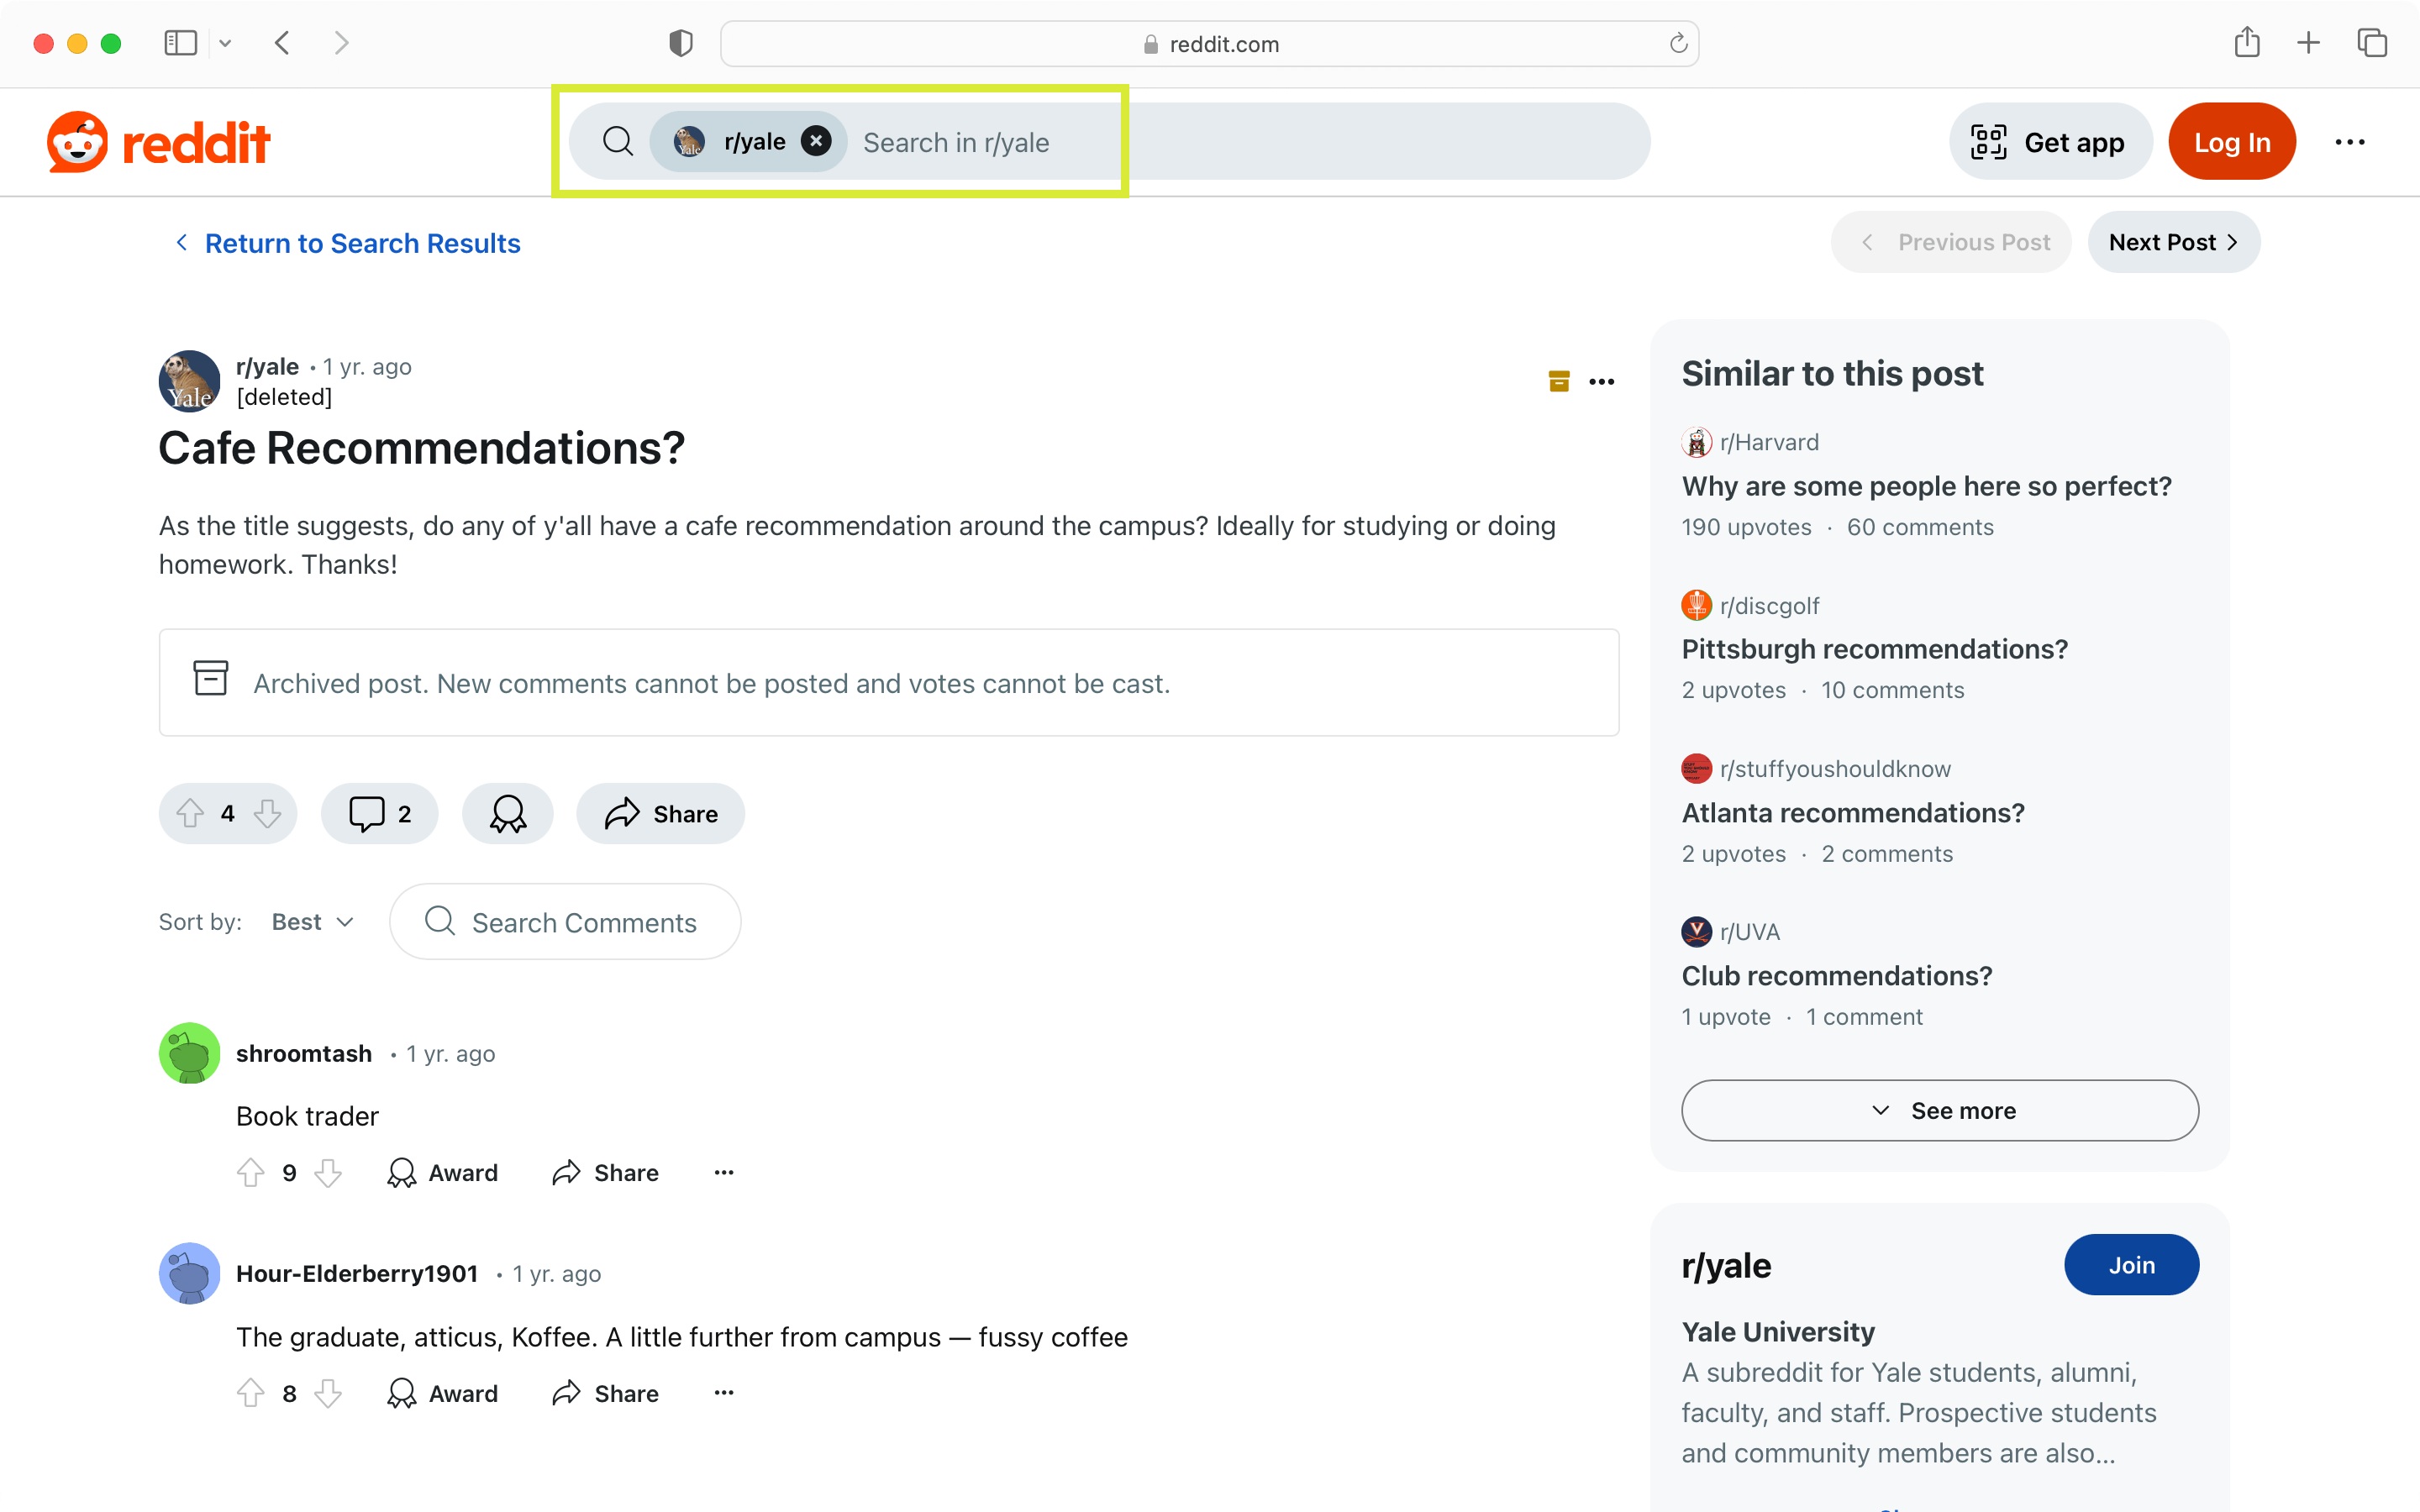Click the Search Comments field
The width and height of the screenshot is (2420, 1512).
coord(565,921)
